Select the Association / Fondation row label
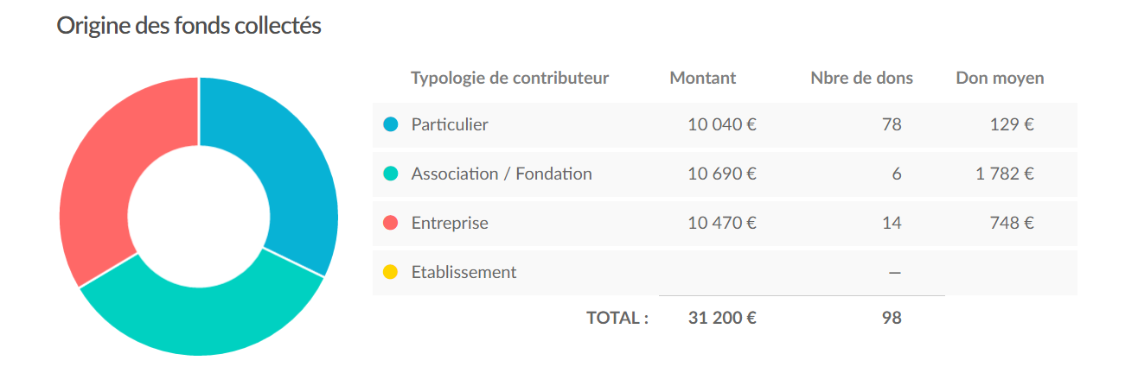Image resolution: width=1138 pixels, height=392 pixels. [x=502, y=174]
